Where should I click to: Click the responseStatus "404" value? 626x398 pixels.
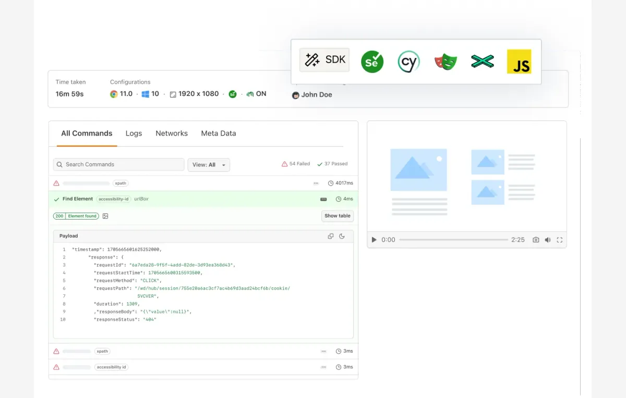(x=150, y=320)
